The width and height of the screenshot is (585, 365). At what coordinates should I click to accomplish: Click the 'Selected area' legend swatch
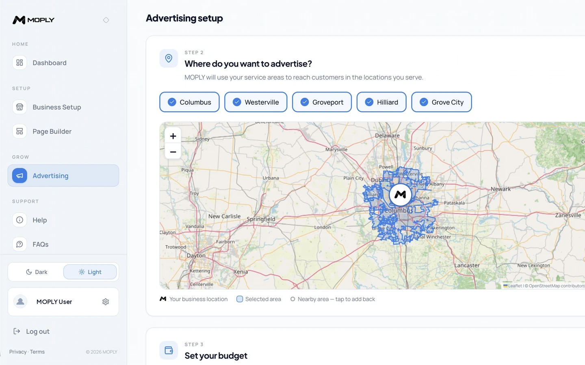240,299
